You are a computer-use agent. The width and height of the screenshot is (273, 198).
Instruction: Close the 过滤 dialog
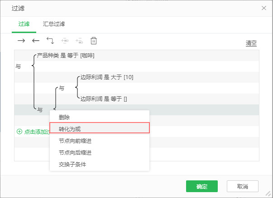(x=264, y=8)
